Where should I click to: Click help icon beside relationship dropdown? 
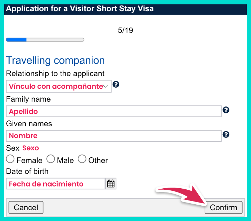pos(116,85)
